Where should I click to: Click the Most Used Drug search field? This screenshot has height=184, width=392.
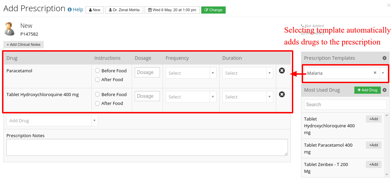(345, 105)
